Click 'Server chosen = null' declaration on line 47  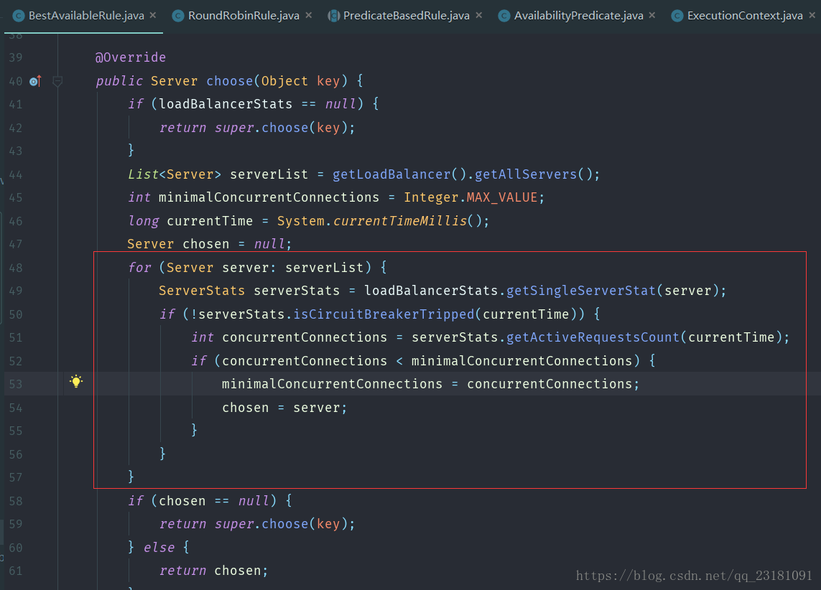click(x=210, y=244)
